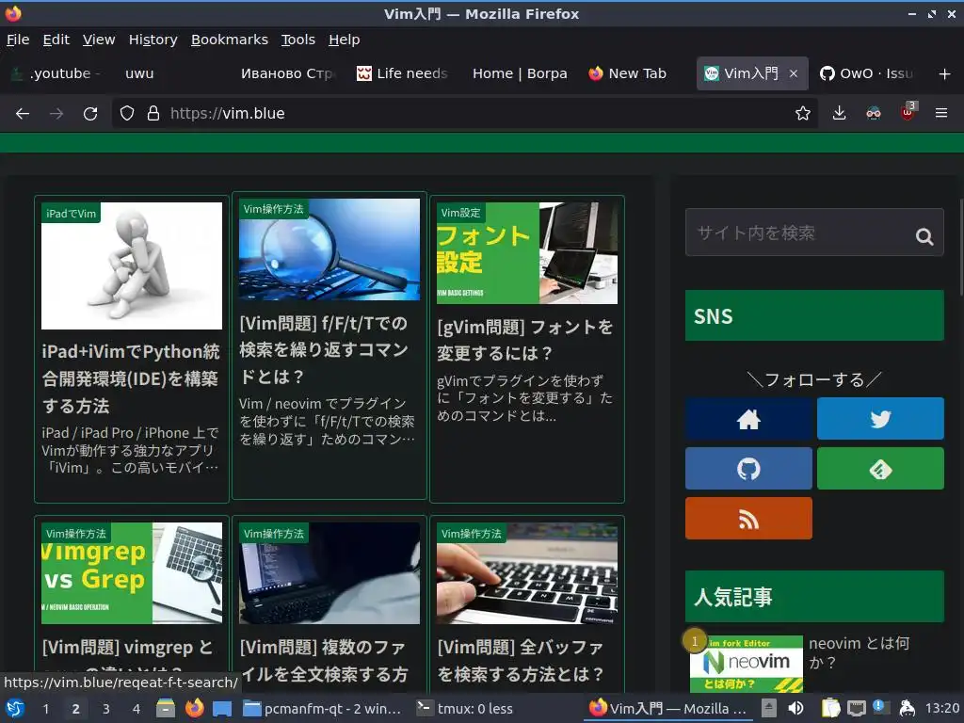Image resolution: width=964 pixels, height=723 pixels.
Task: Follow on Feedly green button
Action: coord(880,469)
